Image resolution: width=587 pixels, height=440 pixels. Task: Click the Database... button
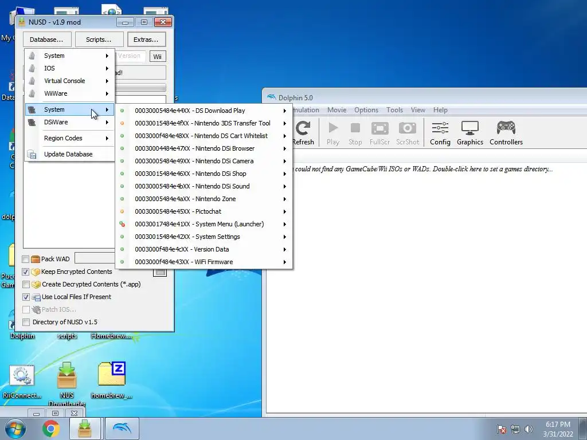pos(46,40)
